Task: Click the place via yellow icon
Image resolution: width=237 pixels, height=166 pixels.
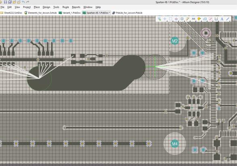Action: point(199,19)
